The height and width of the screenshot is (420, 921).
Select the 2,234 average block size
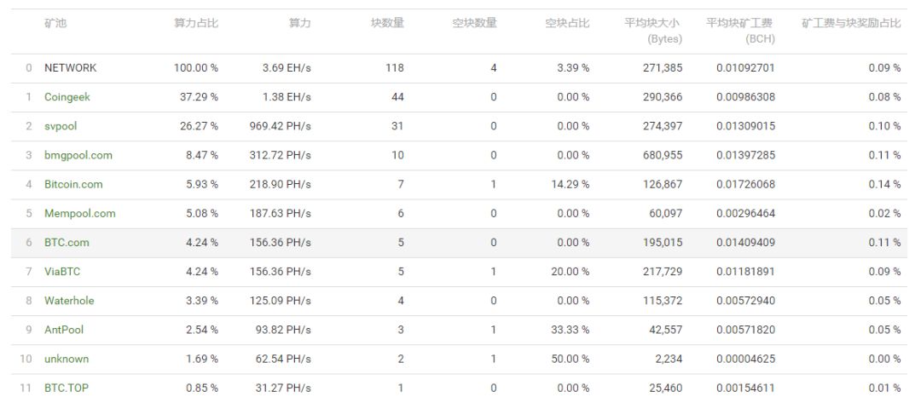coord(669,359)
